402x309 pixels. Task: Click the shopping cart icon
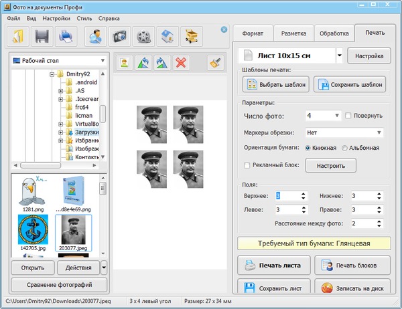pos(192,36)
